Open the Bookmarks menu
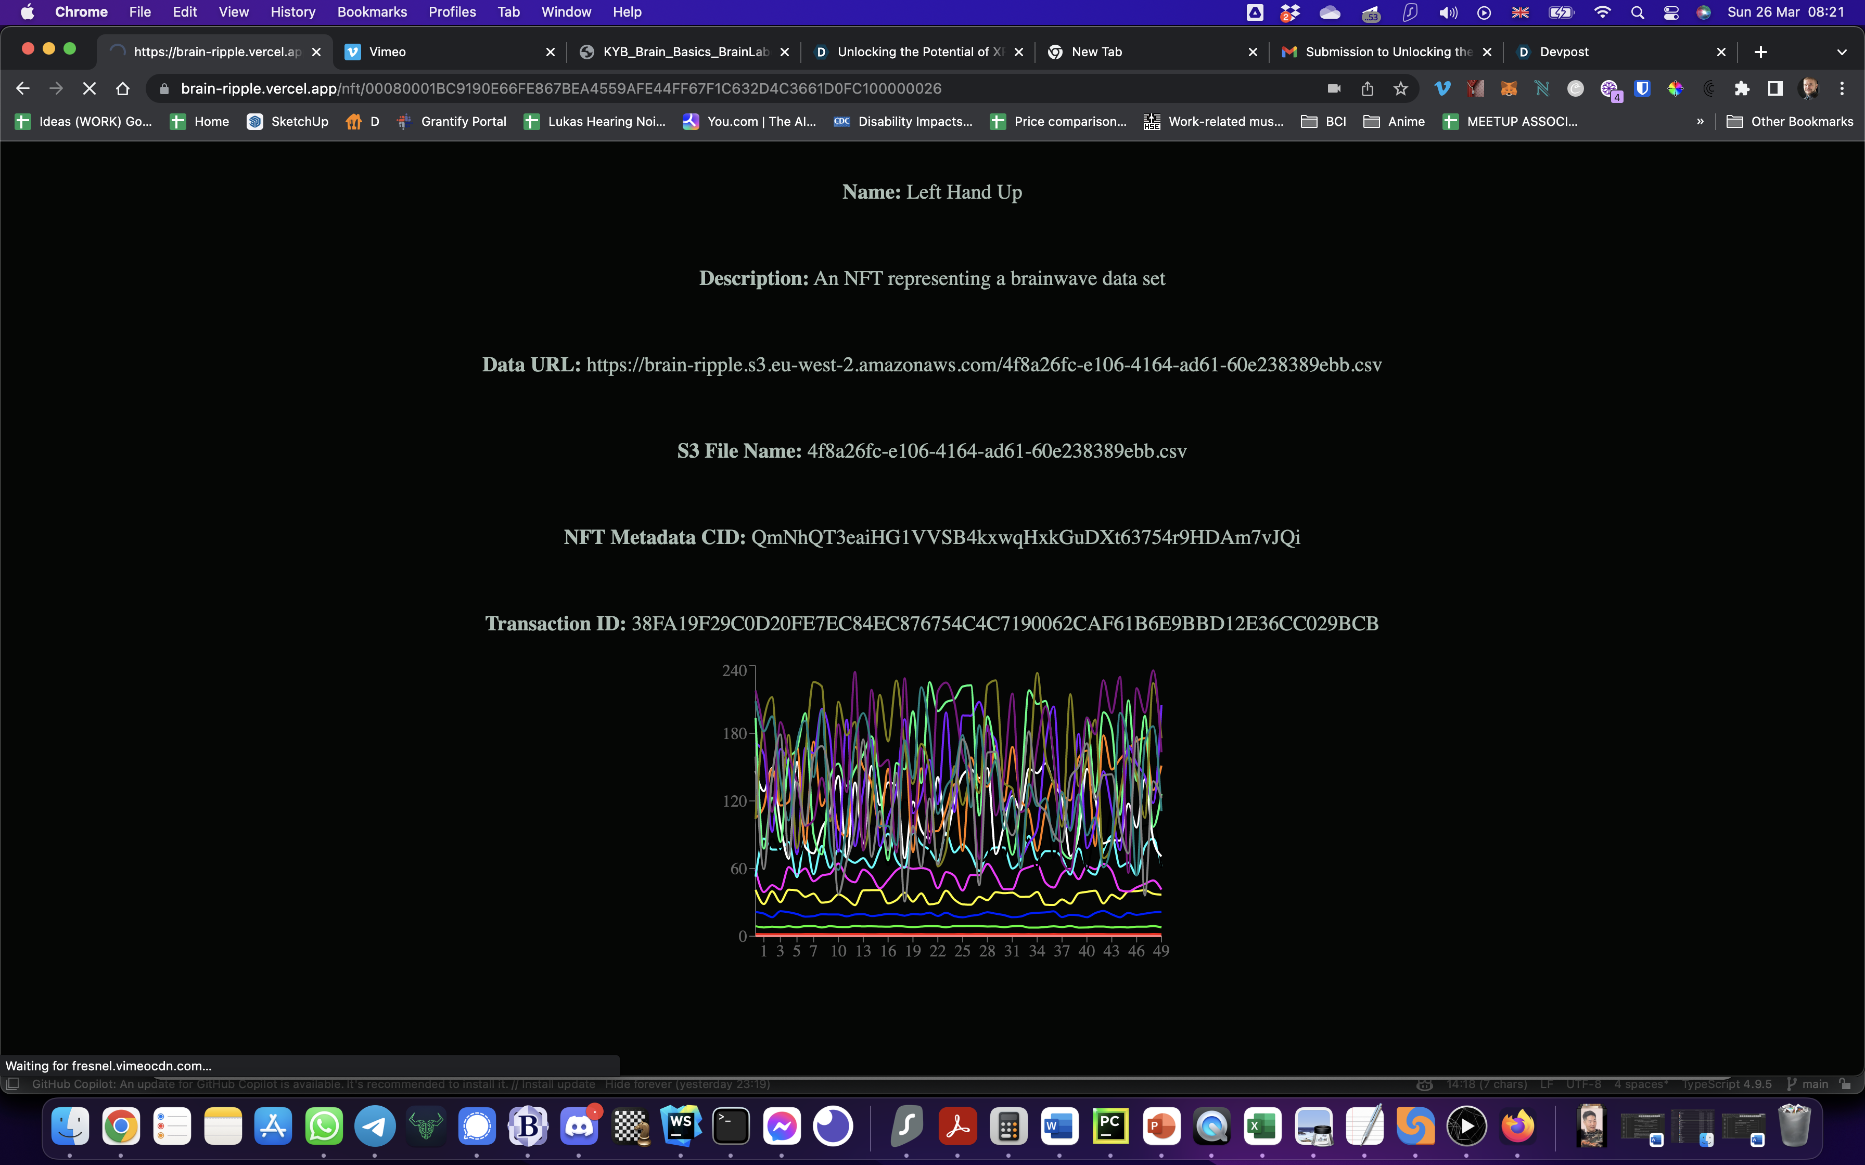 (x=372, y=12)
